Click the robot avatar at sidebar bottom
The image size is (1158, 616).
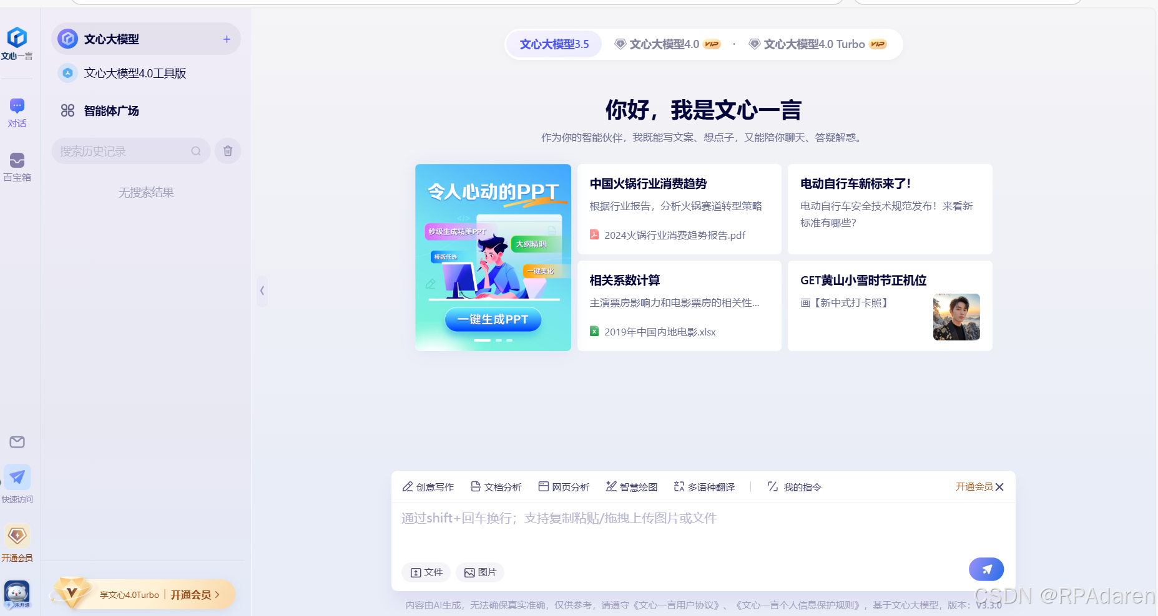[x=17, y=594]
